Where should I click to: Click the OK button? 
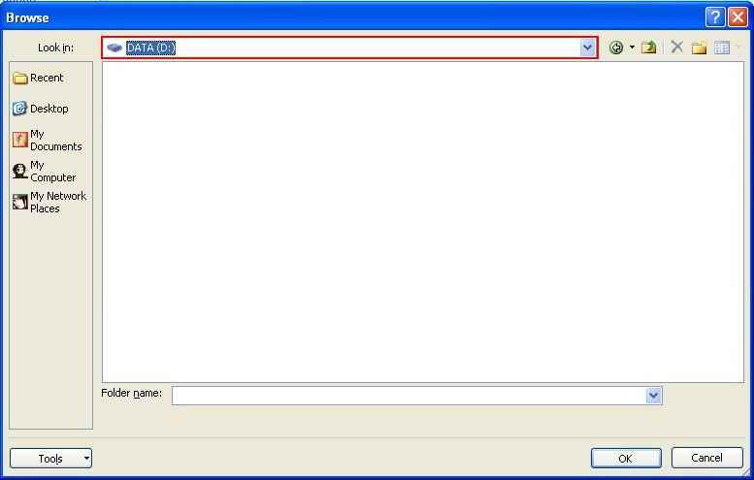626,459
